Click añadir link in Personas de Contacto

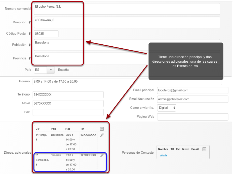click(164, 155)
